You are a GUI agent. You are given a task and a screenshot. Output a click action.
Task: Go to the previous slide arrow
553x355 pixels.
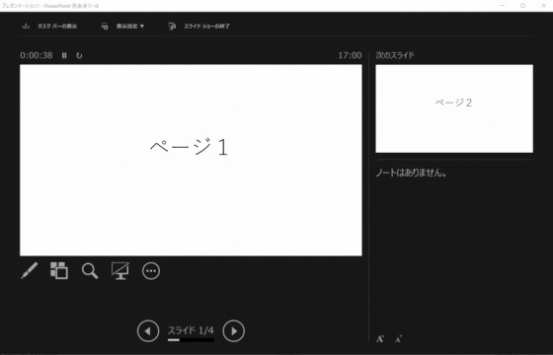(148, 331)
